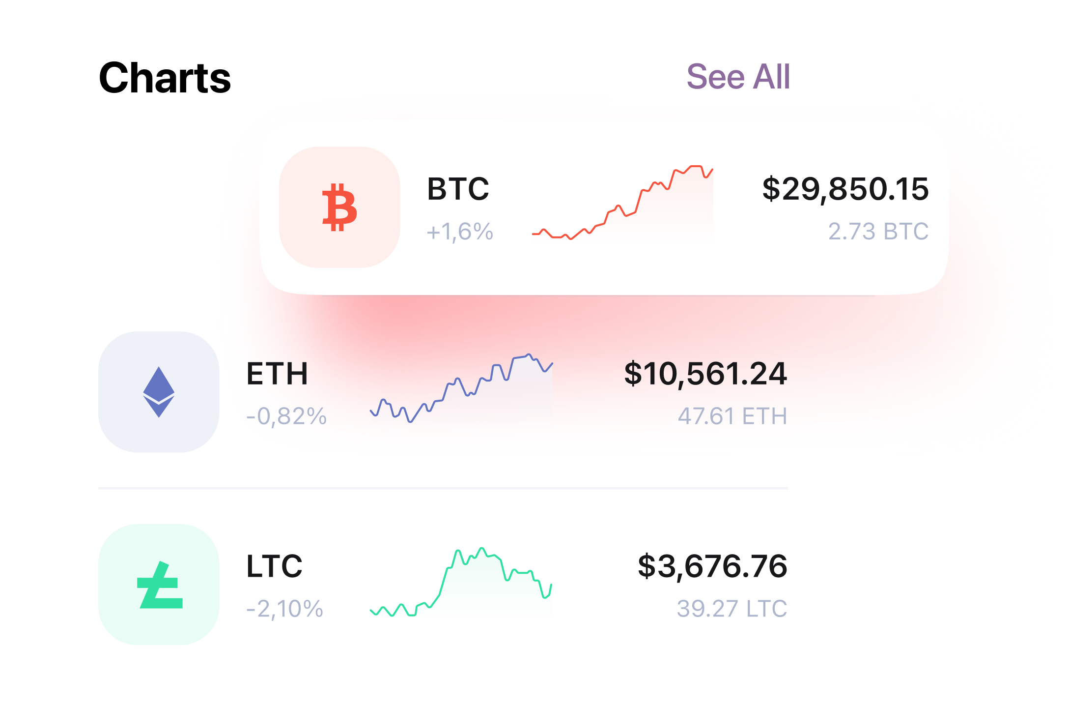This screenshot has height=706, width=1069.
Task: Click the 39.27 LTC holdings amount
Action: (x=732, y=609)
